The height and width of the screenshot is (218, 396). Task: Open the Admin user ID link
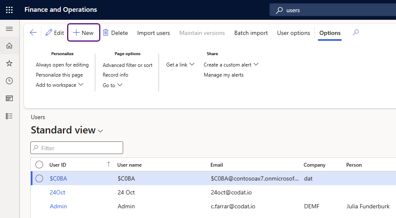[58, 206]
